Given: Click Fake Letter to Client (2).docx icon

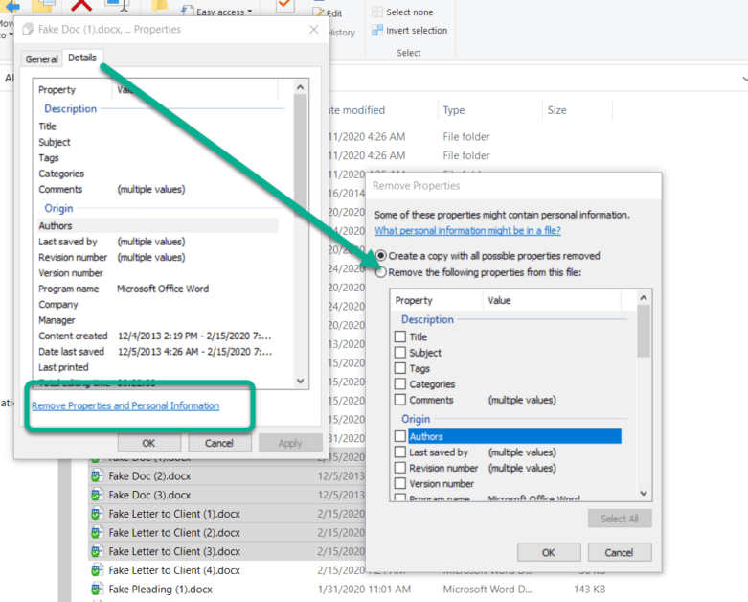Looking at the screenshot, I should (x=97, y=533).
